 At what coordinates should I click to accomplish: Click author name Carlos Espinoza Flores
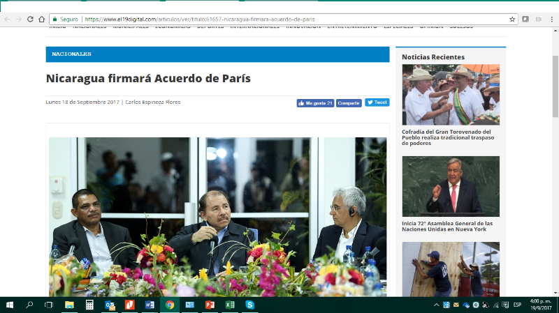[152, 102]
